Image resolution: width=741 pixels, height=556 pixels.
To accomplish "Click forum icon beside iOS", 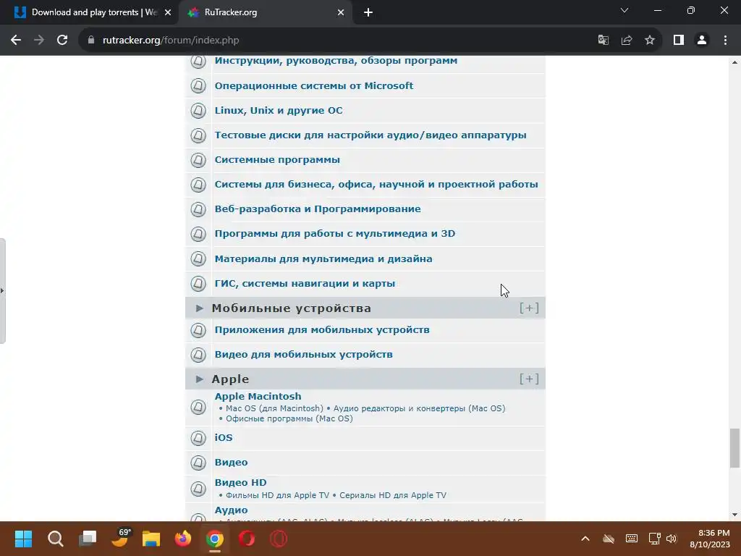I will point(198,438).
